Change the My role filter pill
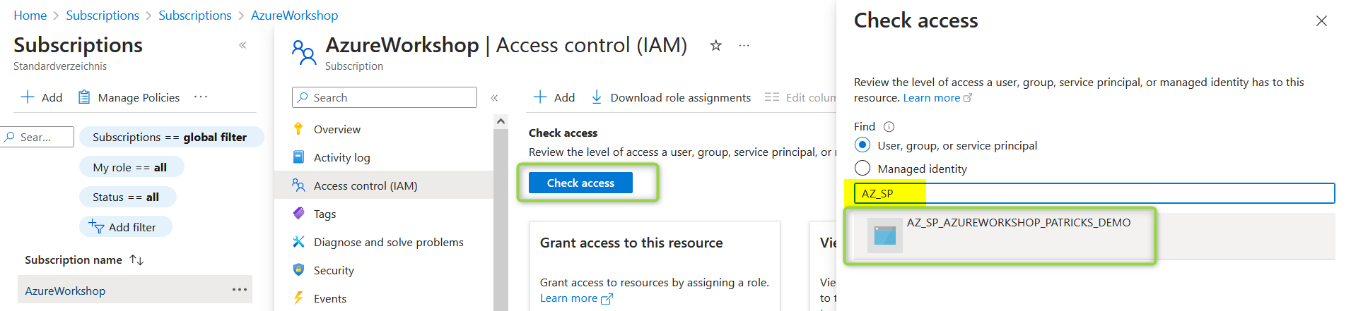The height and width of the screenshot is (311, 1351). (130, 167)
